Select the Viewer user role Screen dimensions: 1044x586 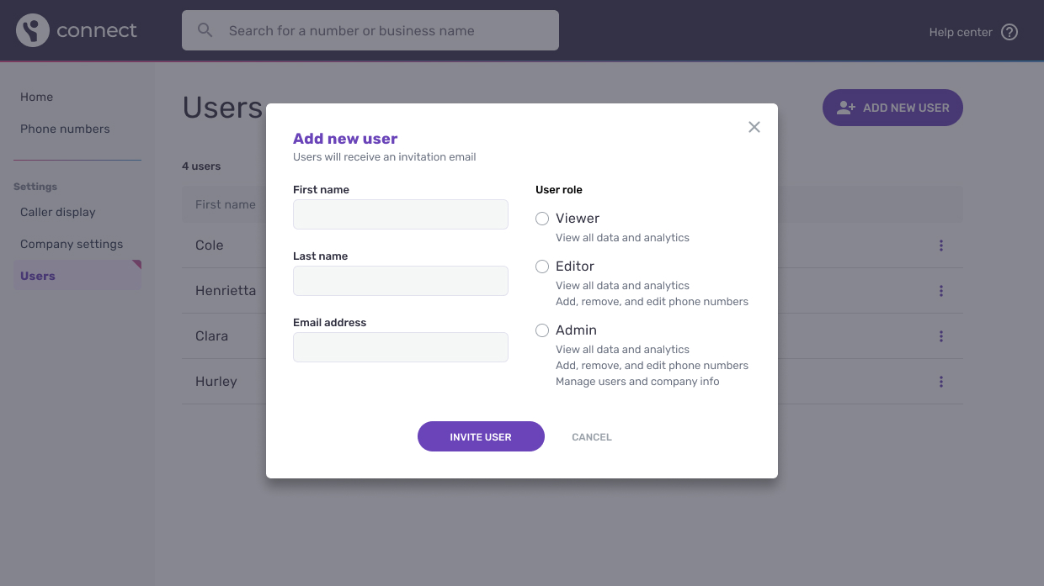[x=542, y=219]
